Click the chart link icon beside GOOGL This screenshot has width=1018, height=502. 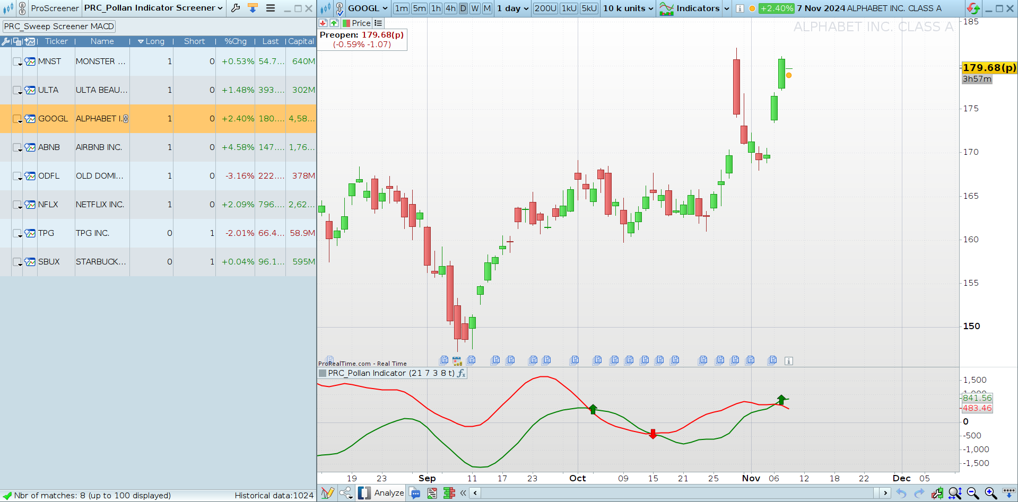point(340,8)
